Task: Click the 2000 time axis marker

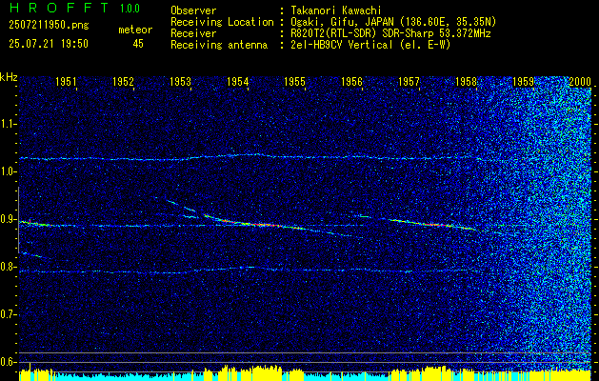Action: [580, 81]
